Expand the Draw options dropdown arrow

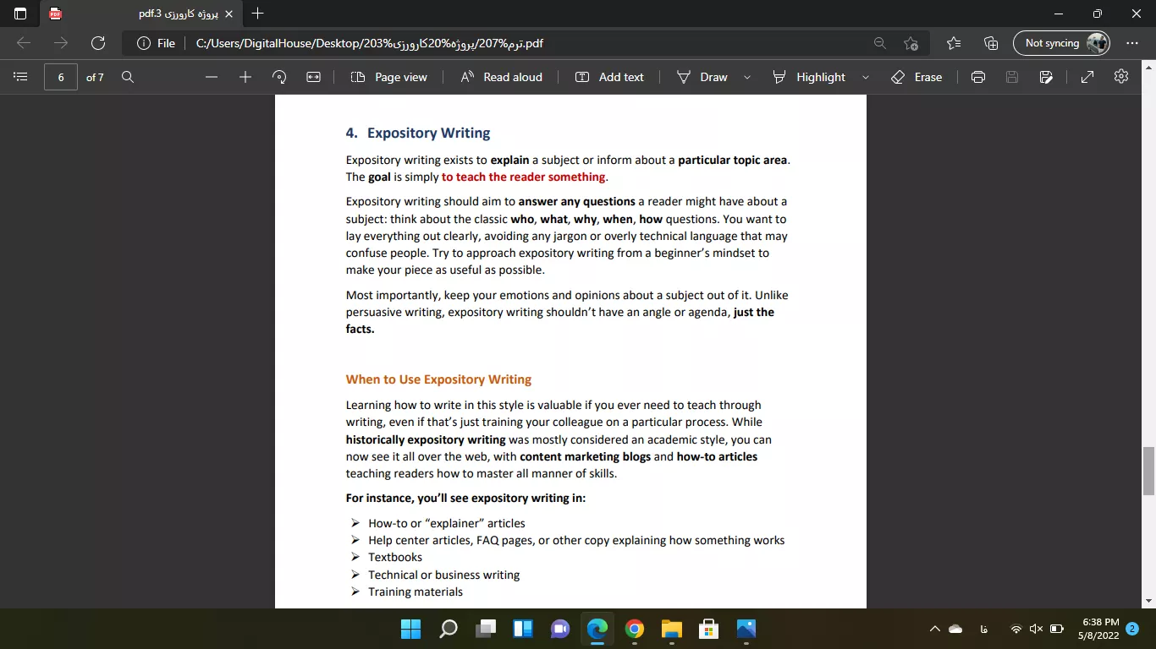click(x=747, y=77)
